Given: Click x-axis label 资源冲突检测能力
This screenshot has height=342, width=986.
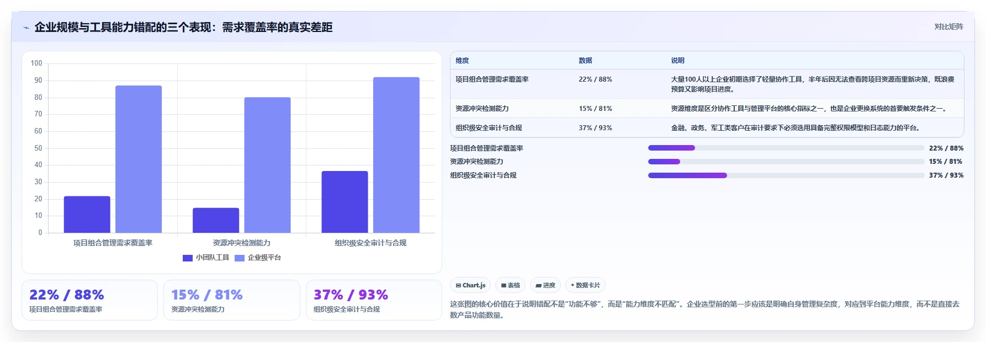Looking at the screenshot, I should click(242, 243).
